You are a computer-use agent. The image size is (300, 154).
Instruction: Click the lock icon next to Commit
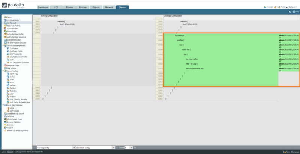coord(276,7)
